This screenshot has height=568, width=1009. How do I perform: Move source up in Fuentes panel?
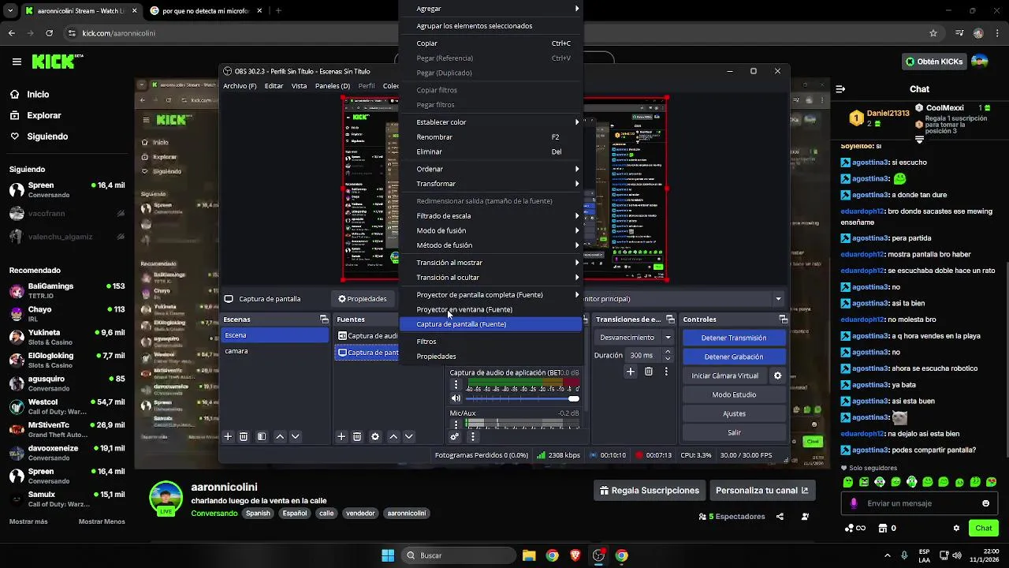pyautogui.click(x=393, y=436)
